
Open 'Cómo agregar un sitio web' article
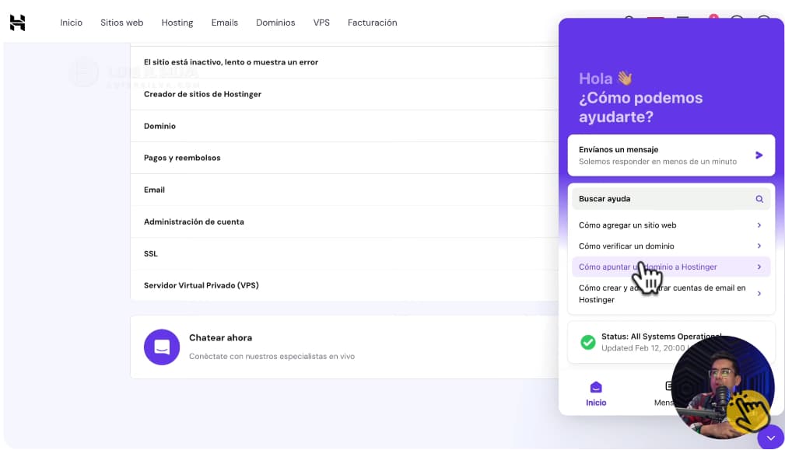[x=671, y=225]
